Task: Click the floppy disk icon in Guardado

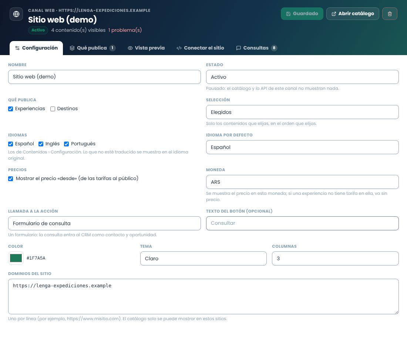Action: coord(288,14)
